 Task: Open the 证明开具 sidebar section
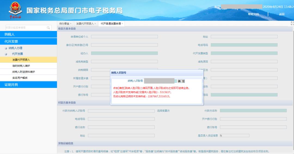(29, 85)
